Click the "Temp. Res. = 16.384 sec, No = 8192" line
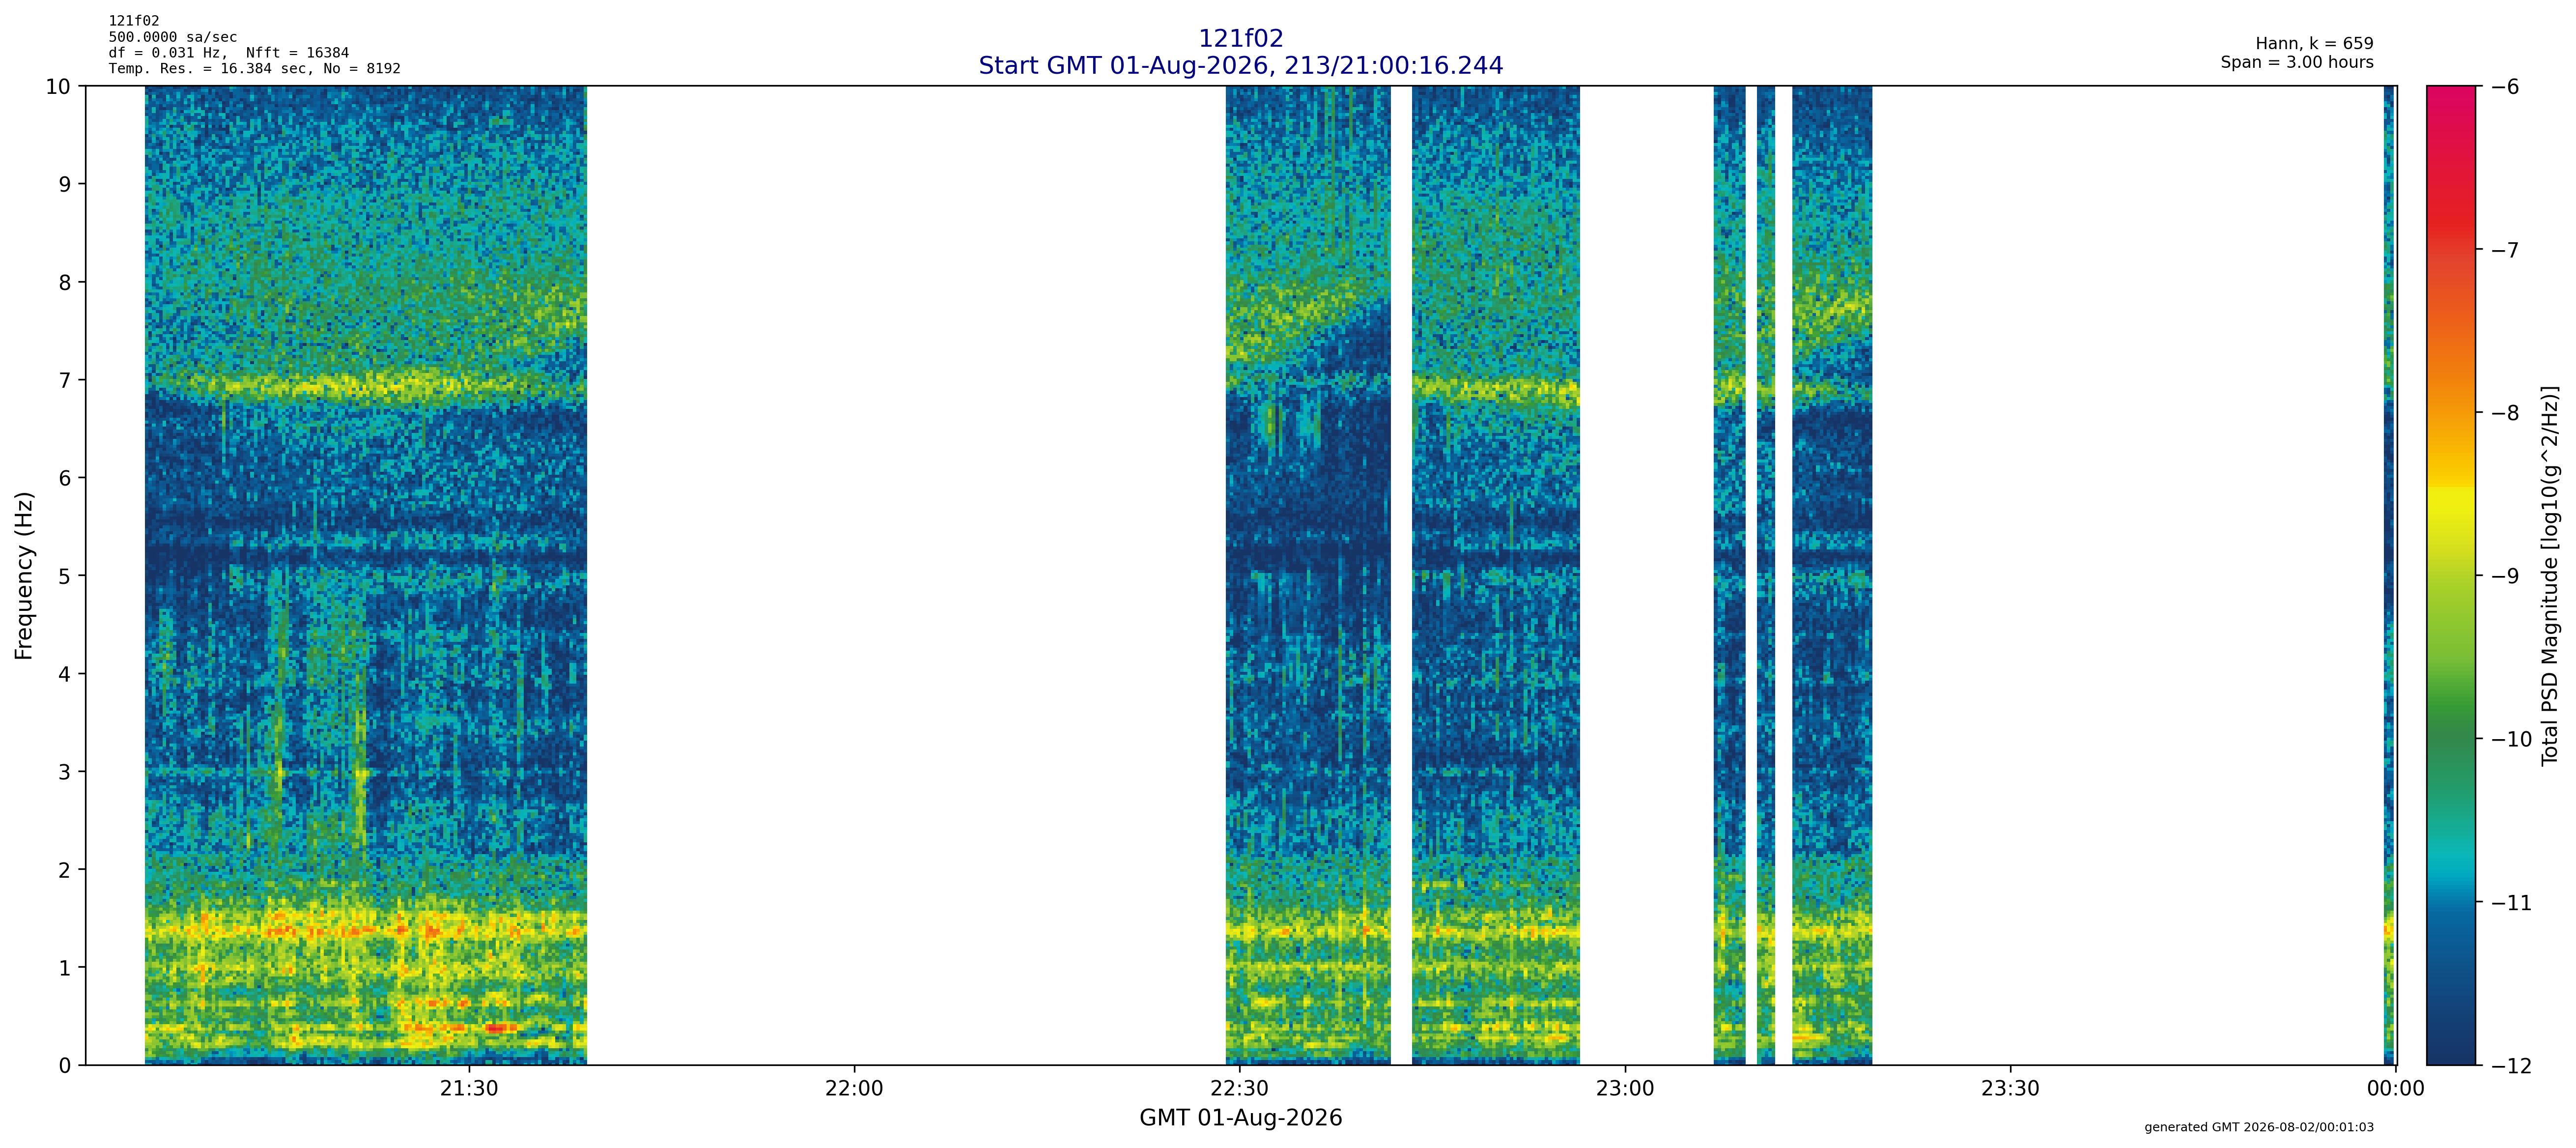This screenshot has height=1148, width=2576. coord(255,69)
